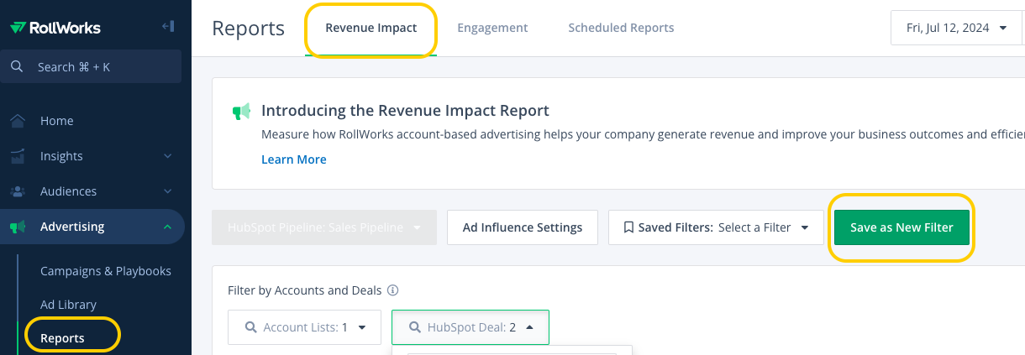The height and width of the screenshot is (355, 1025).
Task: Click the magnifier icon in Account Lists
Action: [250, 327]
